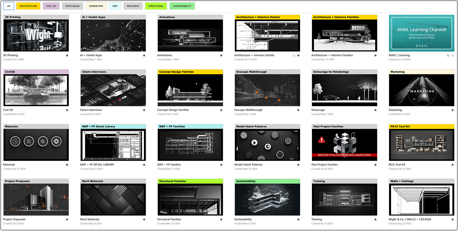
Task: Click the star icon for Enscape Walkthrough
Action: pos(298,110)
